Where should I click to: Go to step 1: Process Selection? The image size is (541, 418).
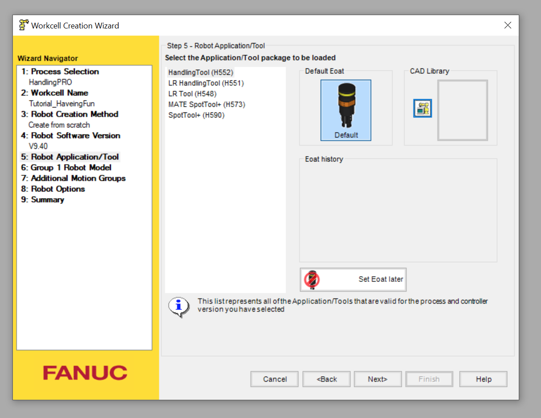(x=60, y=72)
